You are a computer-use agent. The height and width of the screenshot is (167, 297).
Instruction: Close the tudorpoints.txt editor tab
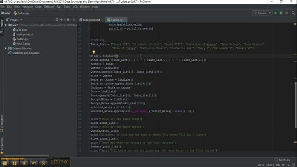tap(103, 19)
